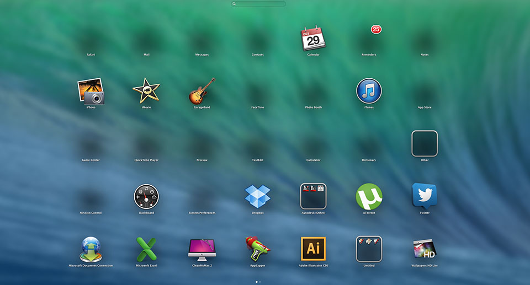Select the first Launchpad page dot
This screenshot has height=285, width=530.
257,282
